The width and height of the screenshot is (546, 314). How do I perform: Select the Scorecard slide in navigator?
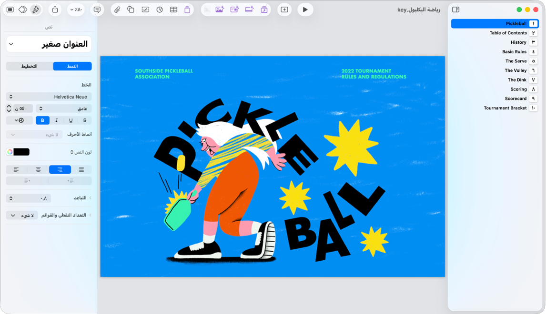pyautogui.click(x=495, y=99)
